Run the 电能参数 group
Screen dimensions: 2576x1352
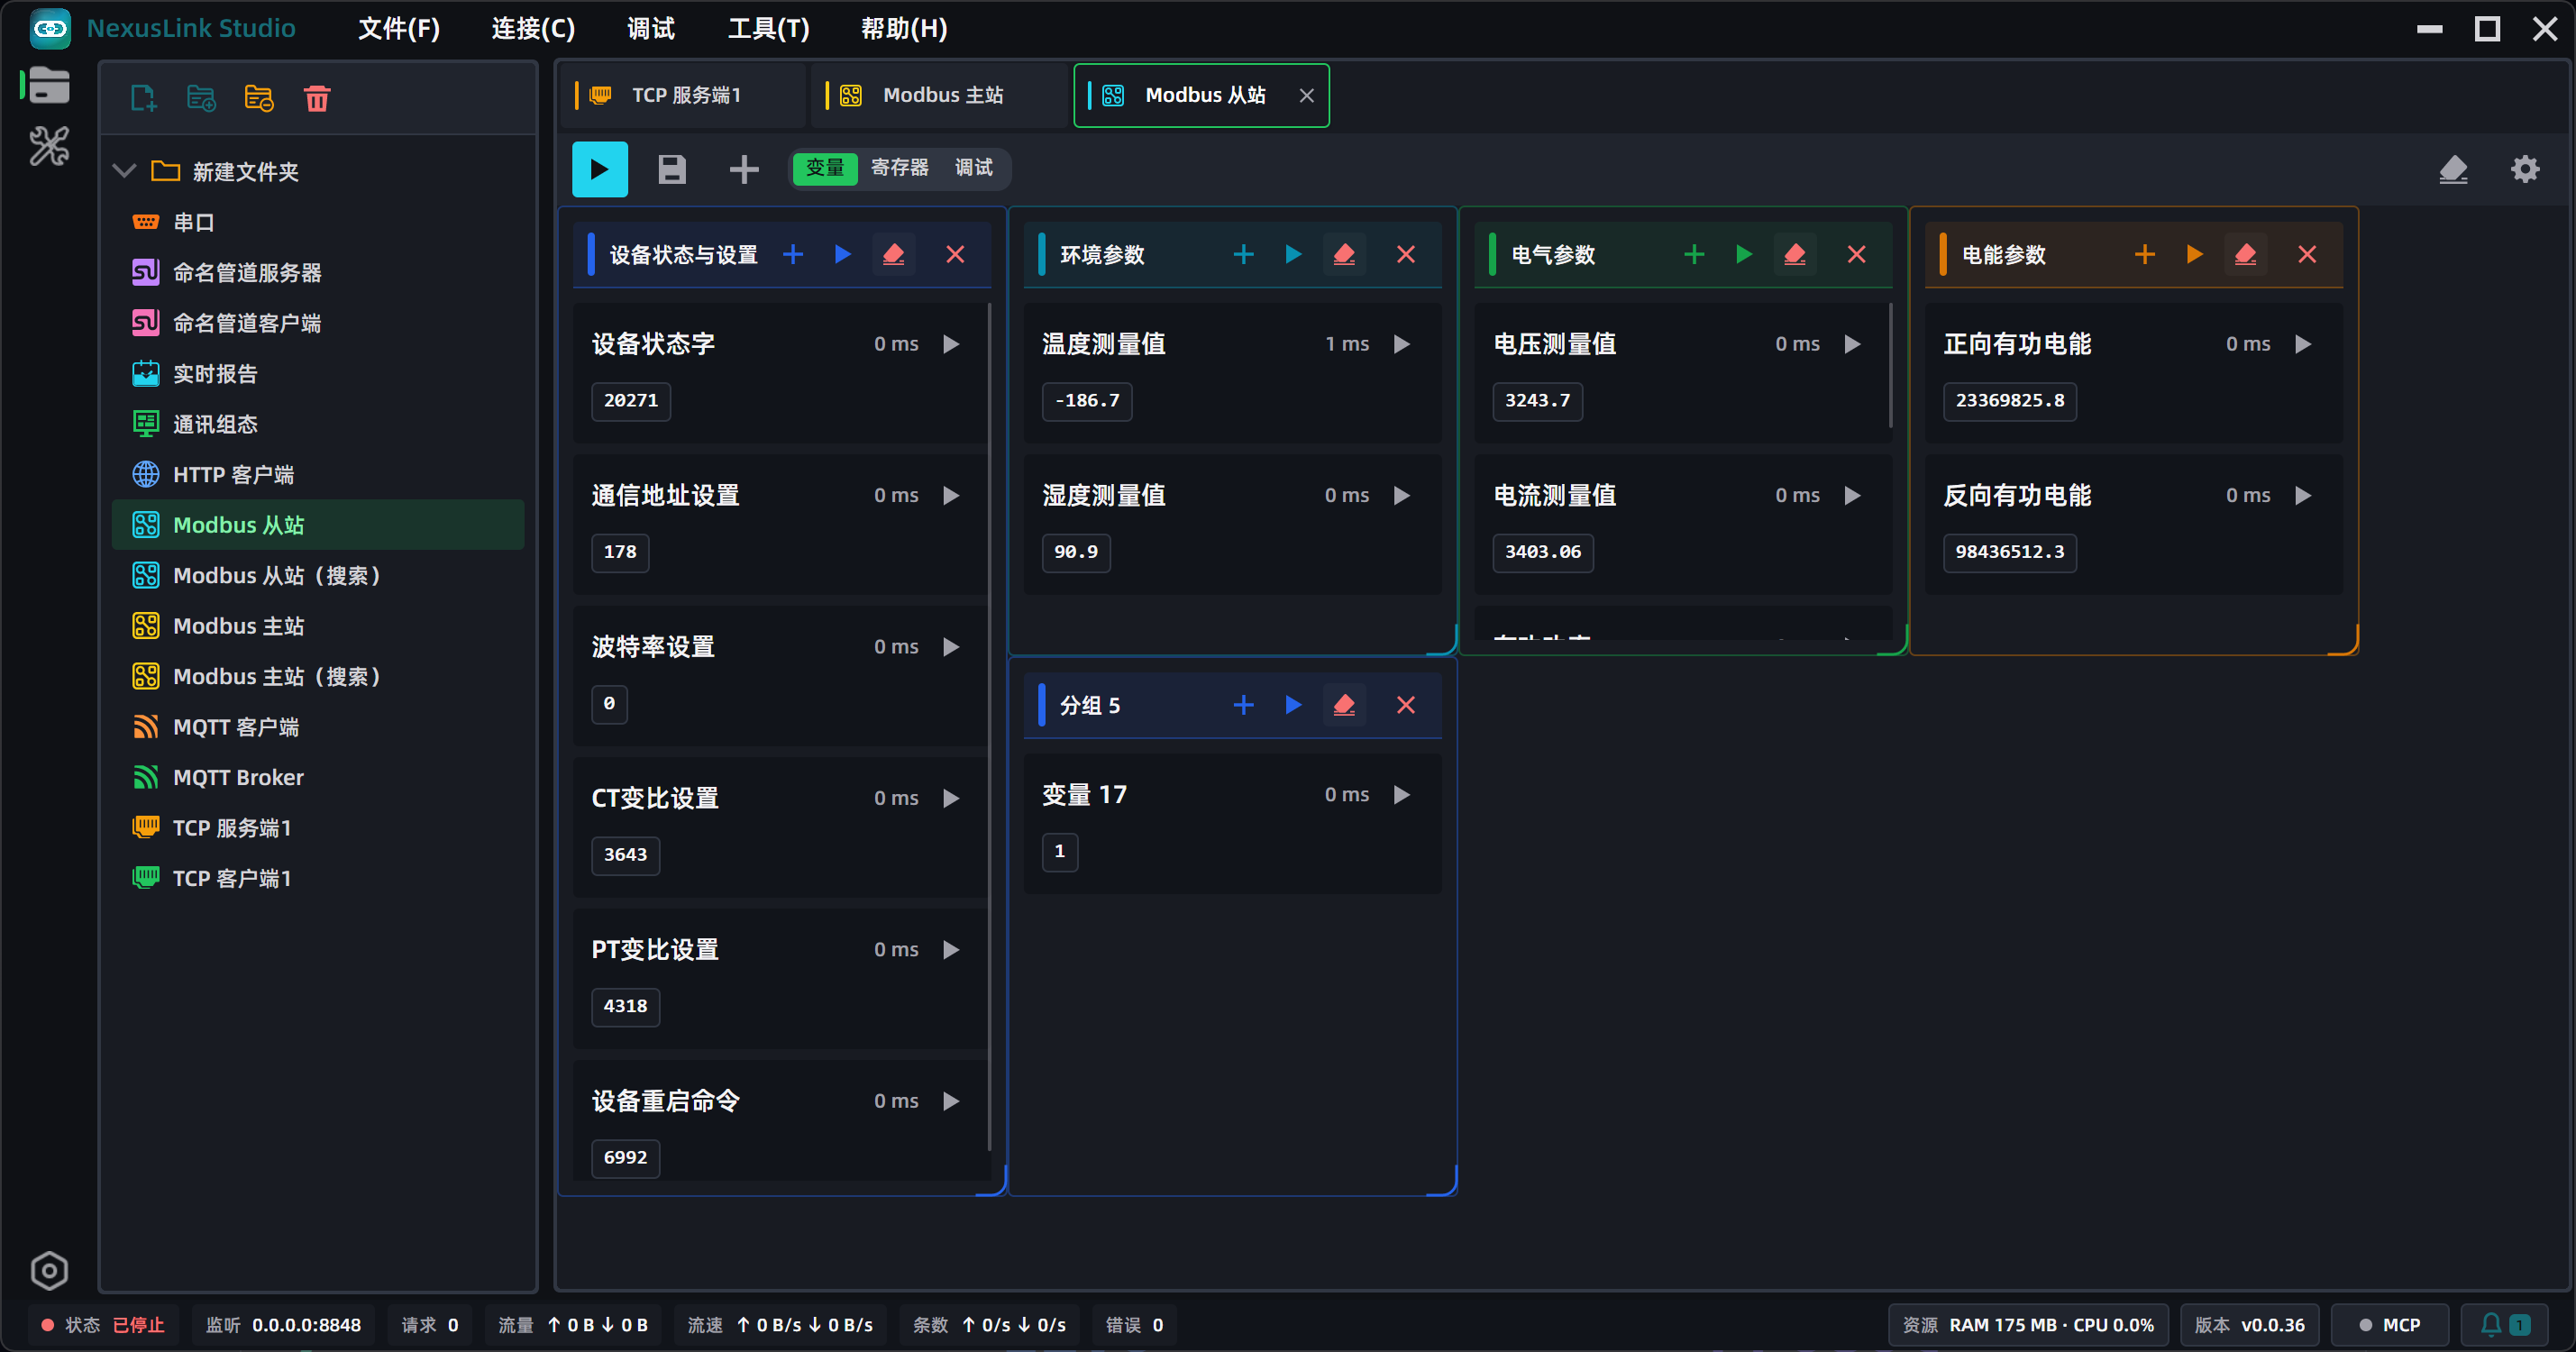pos(2194,255)
